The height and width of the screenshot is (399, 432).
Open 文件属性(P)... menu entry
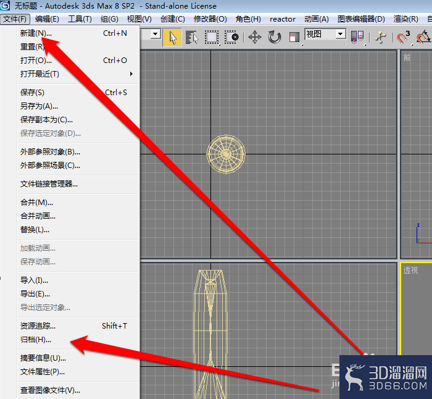78,372
